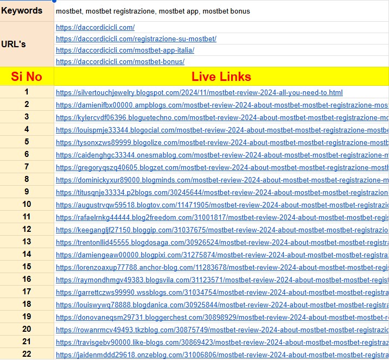This screenshot has height=360, width=389.
Task: Select the cell with serial number 17
Action: pyautogui.click(x=27, y=292)
